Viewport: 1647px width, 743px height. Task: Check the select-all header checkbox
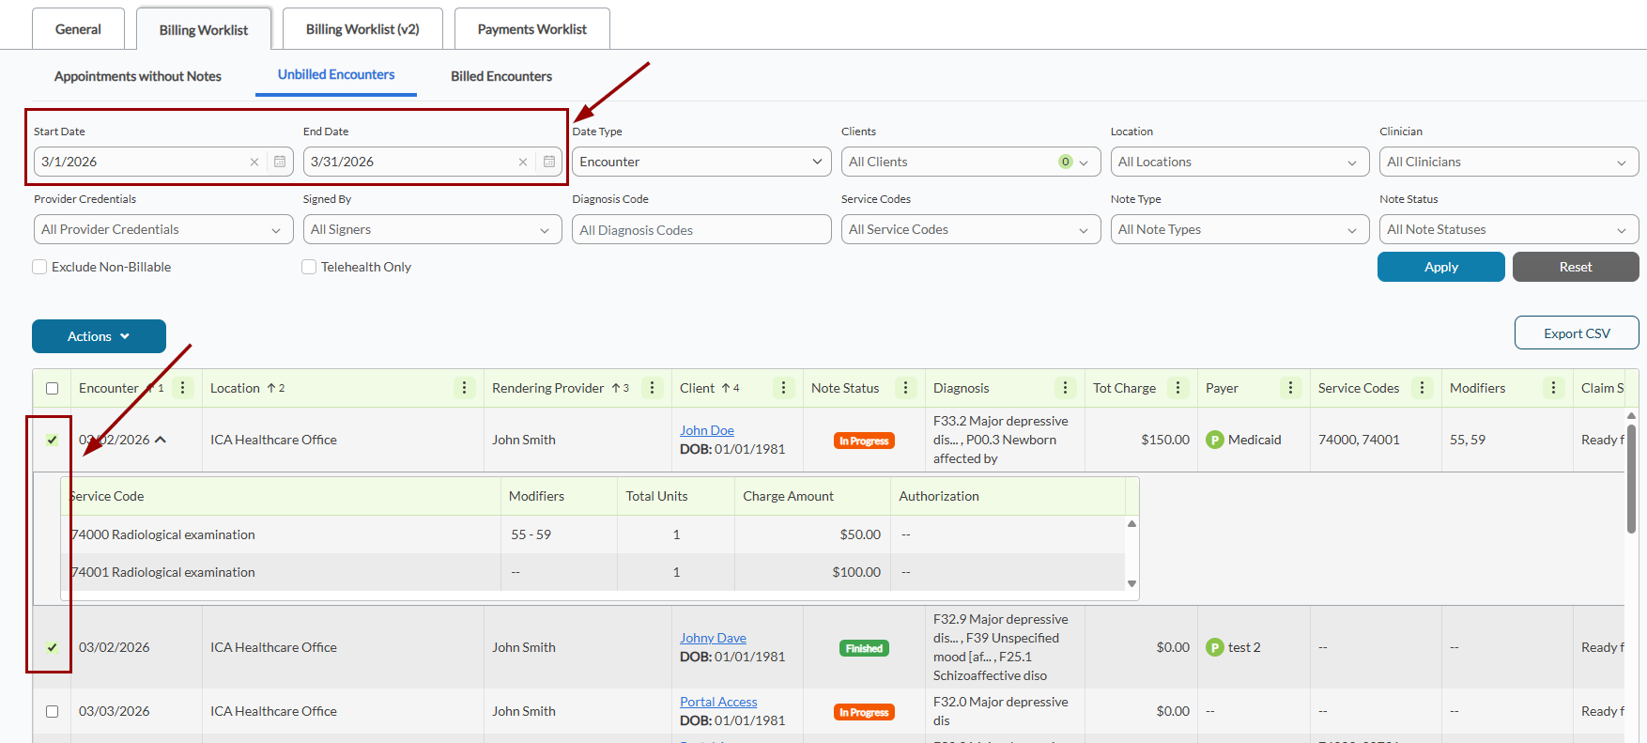tap(53, 388)
